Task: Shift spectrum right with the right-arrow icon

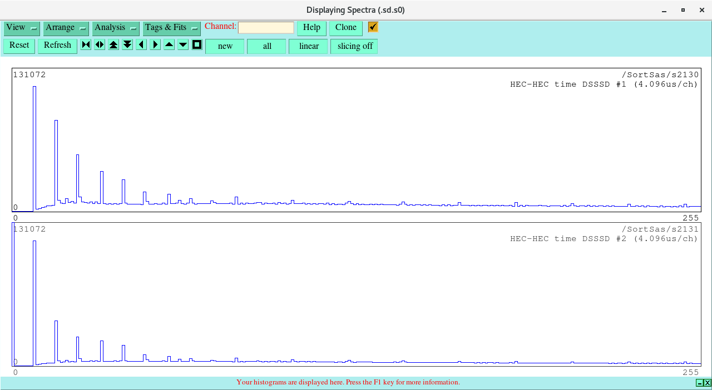Action: (155, 44)
